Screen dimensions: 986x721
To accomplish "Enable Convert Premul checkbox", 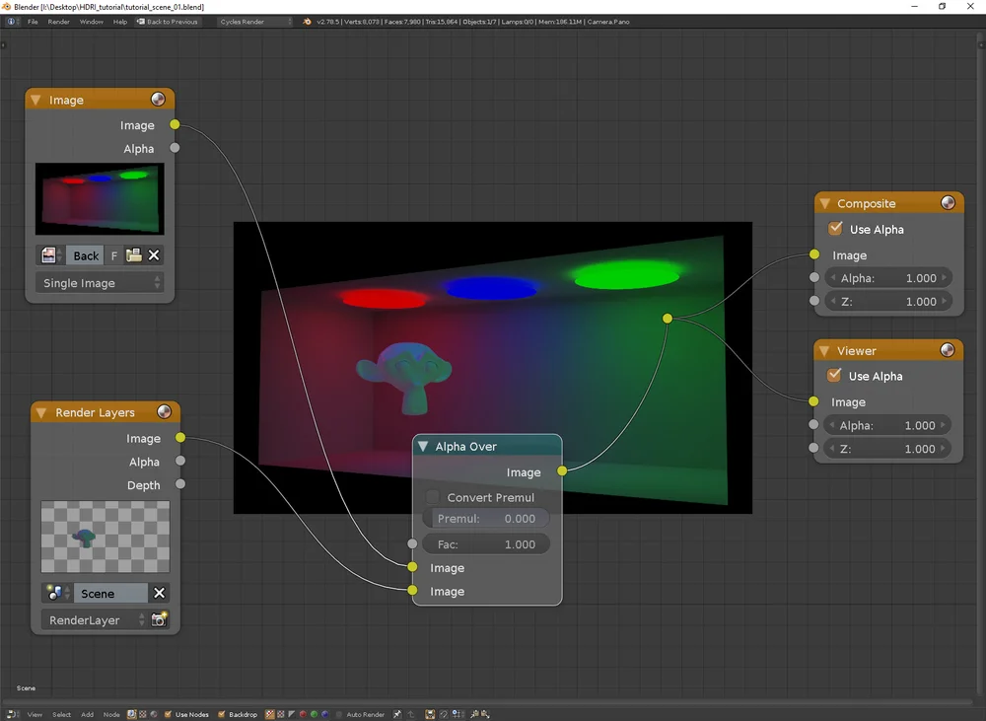I will click(433, 497).
